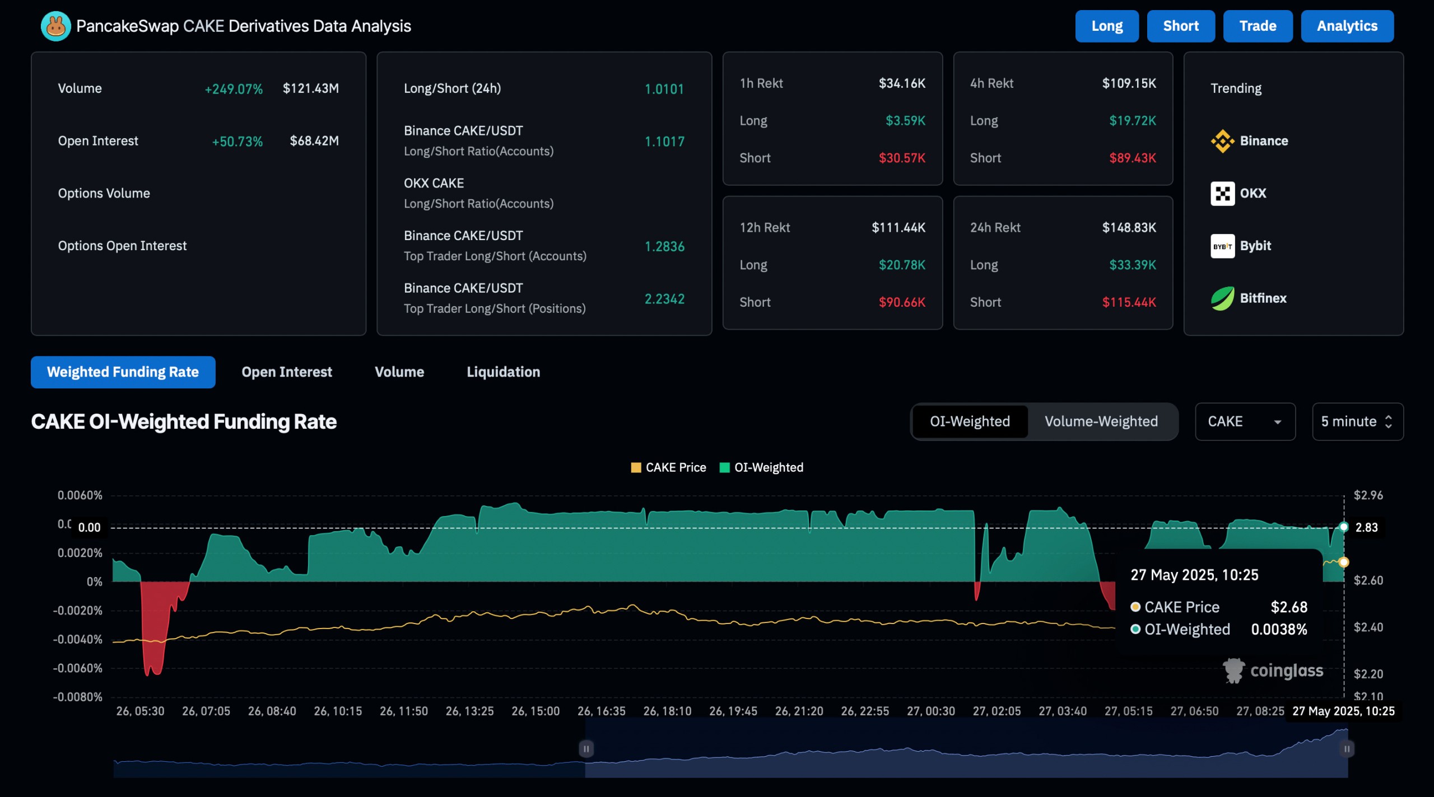Open the 5 minute interval selector
1434x797 pixels.
click(x=1357, y=421)
